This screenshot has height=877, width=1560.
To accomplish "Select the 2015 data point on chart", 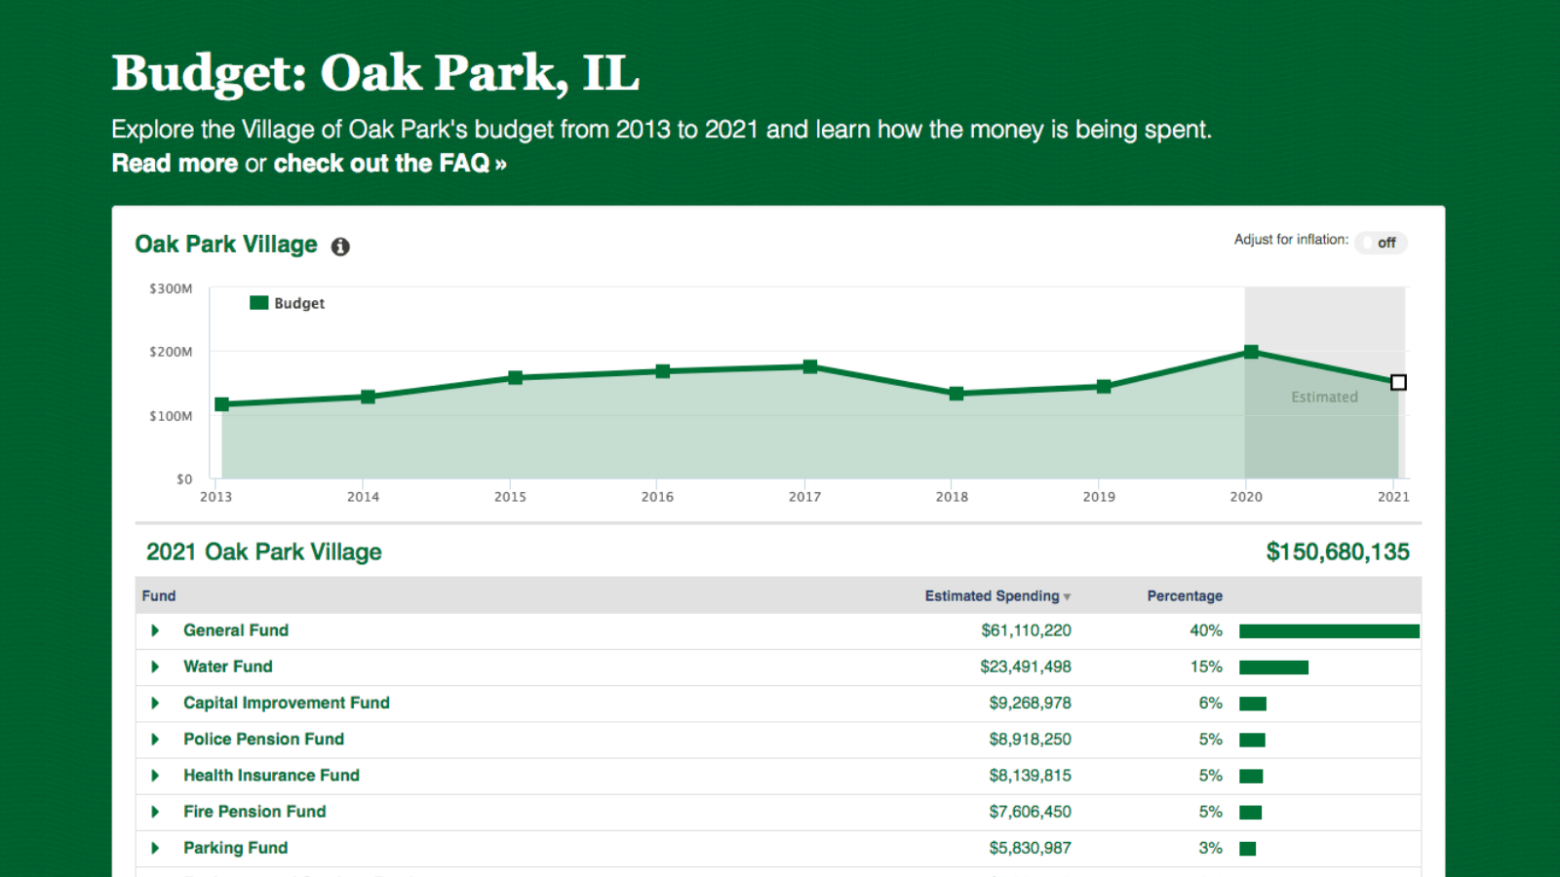I will pos(516,378).
